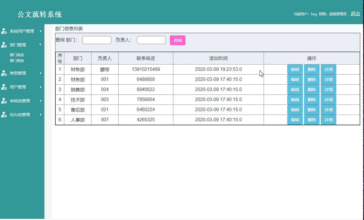Click phone number 7856954

(146, 100)
